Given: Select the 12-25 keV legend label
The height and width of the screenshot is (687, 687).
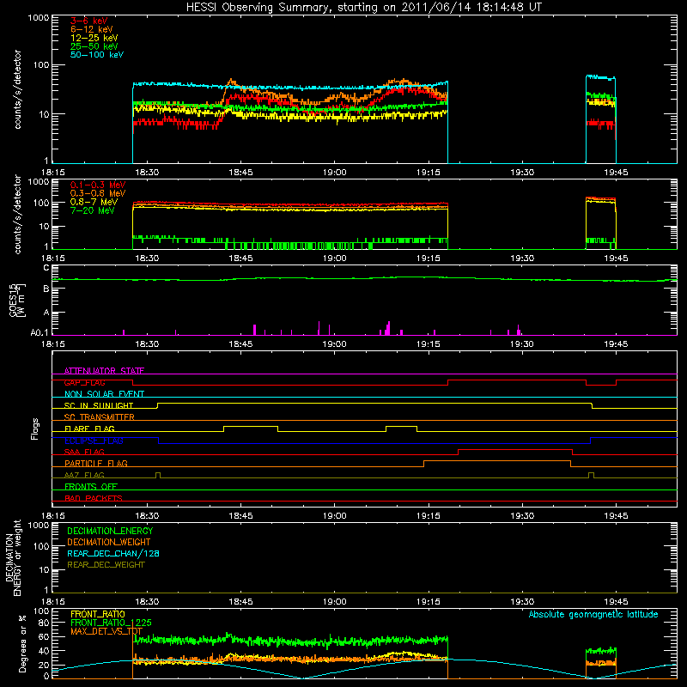Looking at the screenshot, I should point(94,38).
